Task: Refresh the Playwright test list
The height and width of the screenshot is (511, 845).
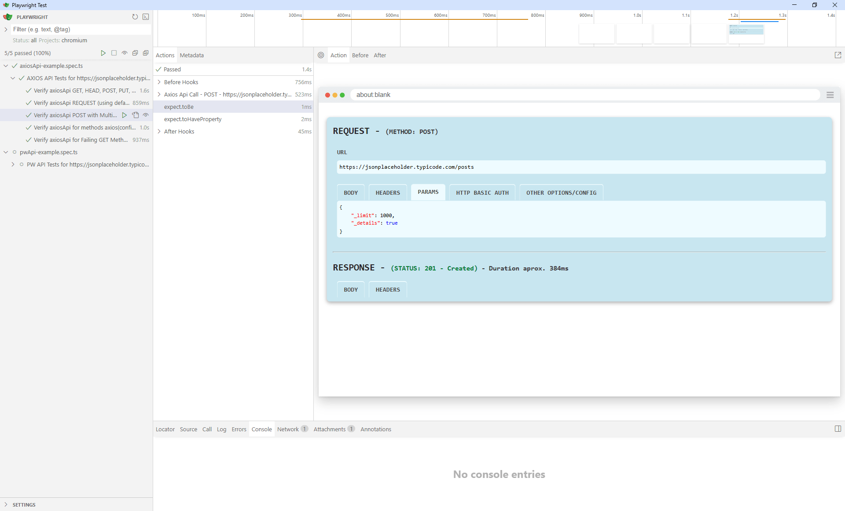Action: [135, 17]
